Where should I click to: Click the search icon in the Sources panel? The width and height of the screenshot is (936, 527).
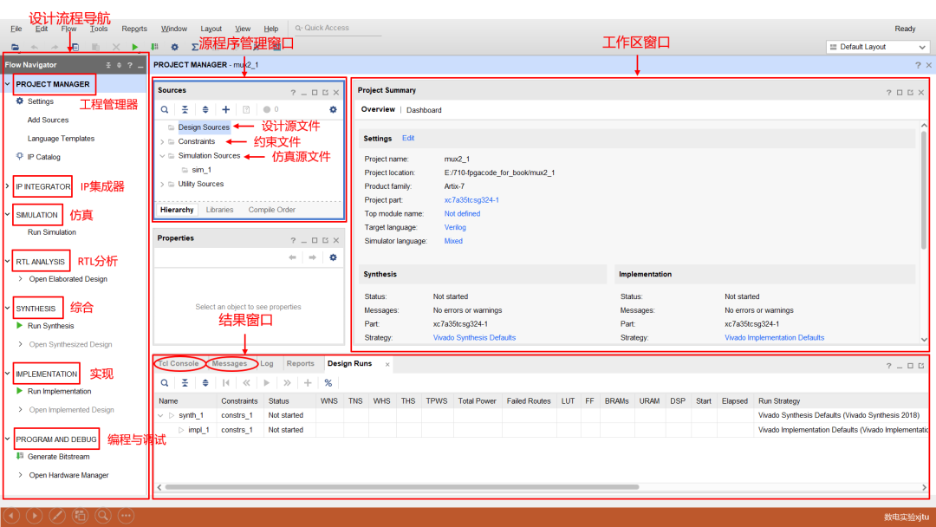[165, 110]
